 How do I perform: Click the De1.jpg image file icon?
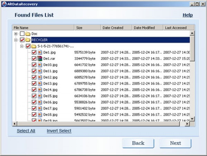click(40, 52)
